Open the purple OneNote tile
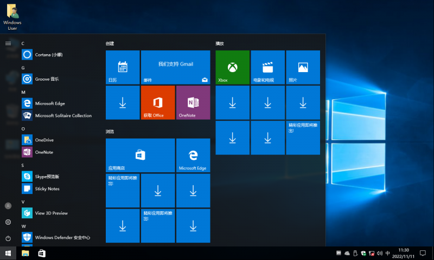This screenshot has width=434, height=260. coord(193,102)
